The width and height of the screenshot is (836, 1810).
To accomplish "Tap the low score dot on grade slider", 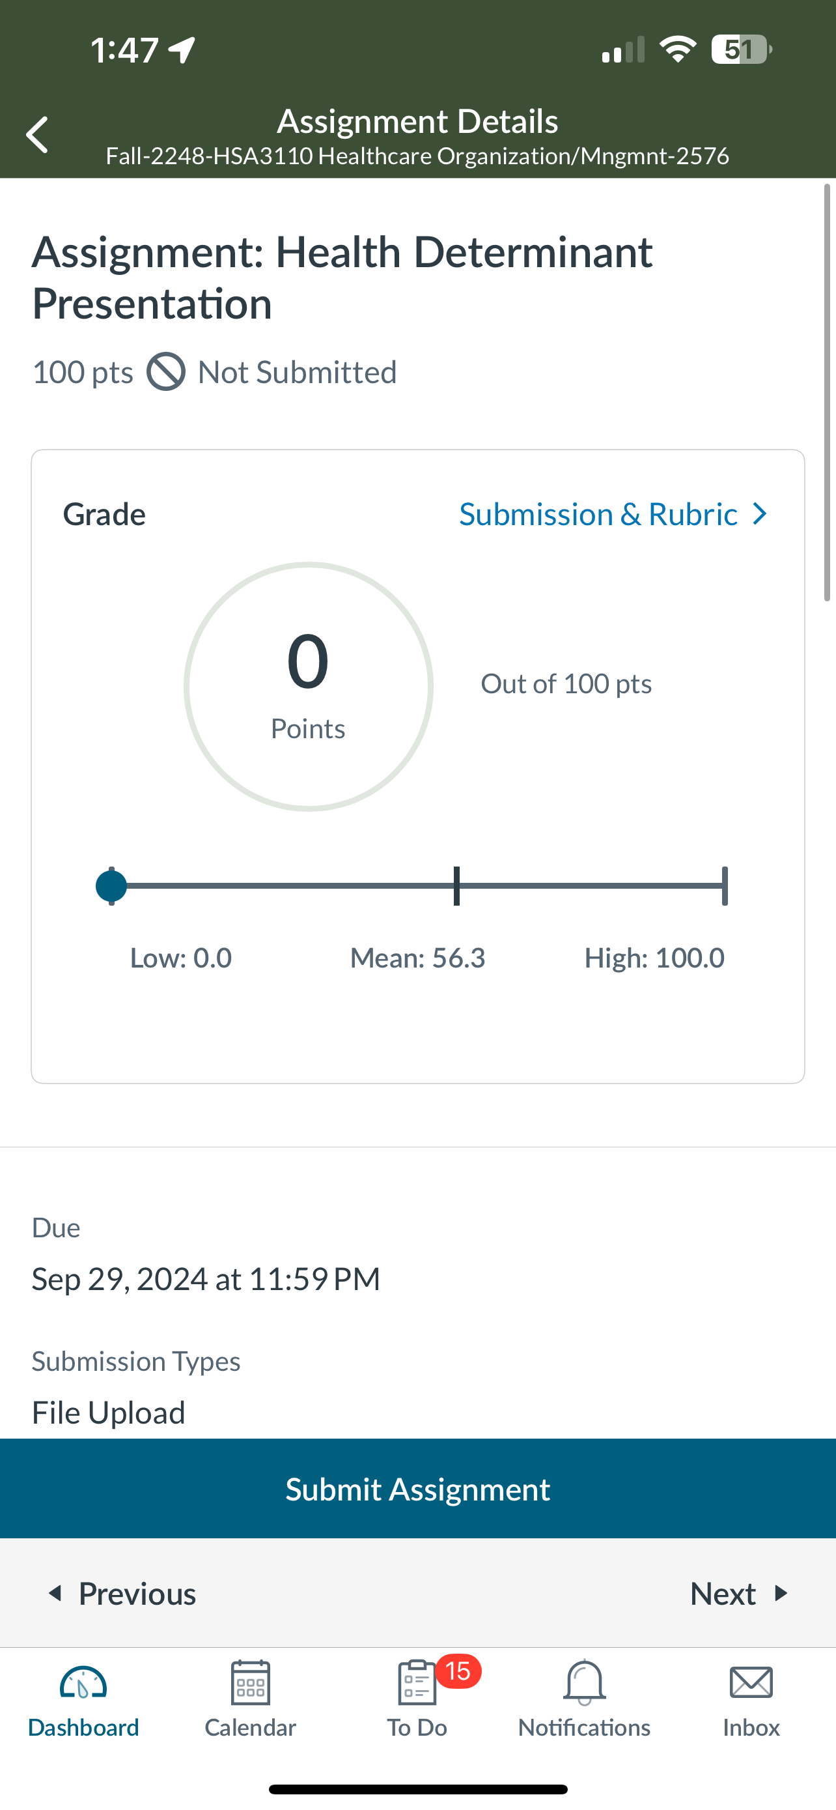I will coord(111,885).
